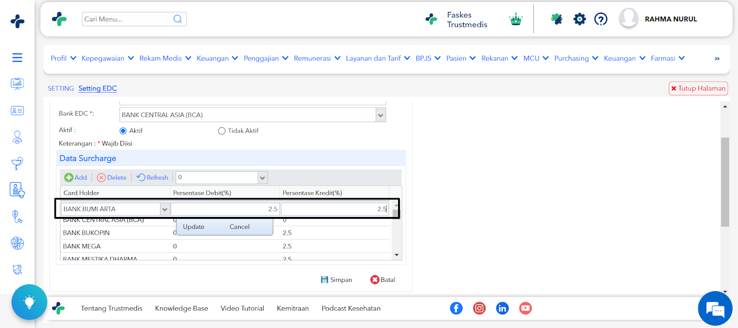The image size is (738, 328).
Task: Open Knowledge Base footer link
Action: point(181,308)
